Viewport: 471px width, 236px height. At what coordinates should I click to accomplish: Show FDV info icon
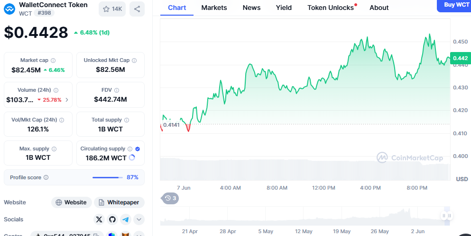pos(117,90)
